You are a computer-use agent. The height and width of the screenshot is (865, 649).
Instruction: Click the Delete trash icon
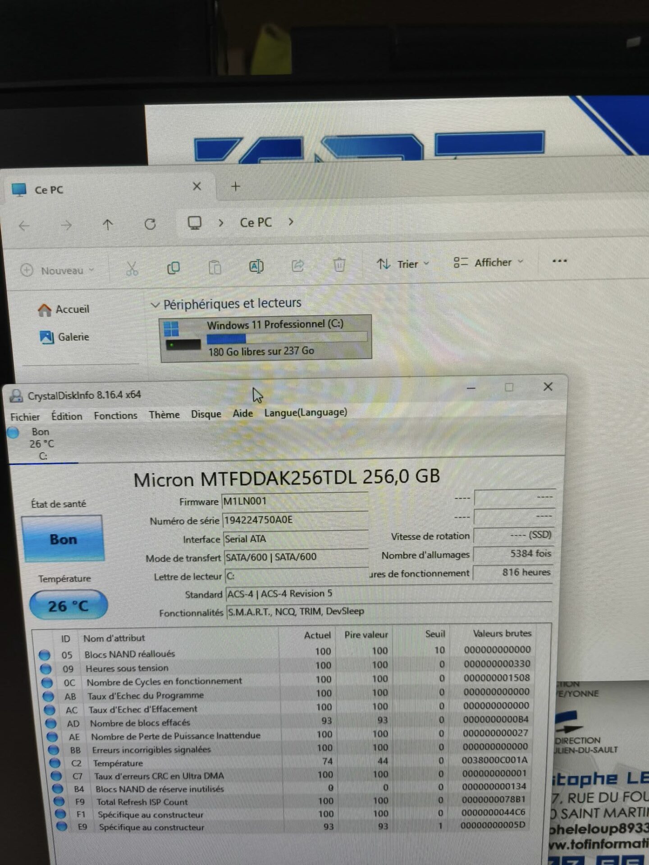(339, 264)
